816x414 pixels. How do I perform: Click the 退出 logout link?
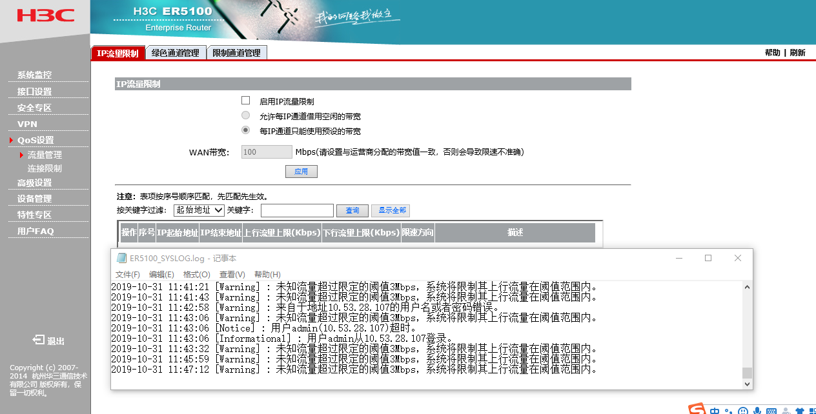click(56, 341)
